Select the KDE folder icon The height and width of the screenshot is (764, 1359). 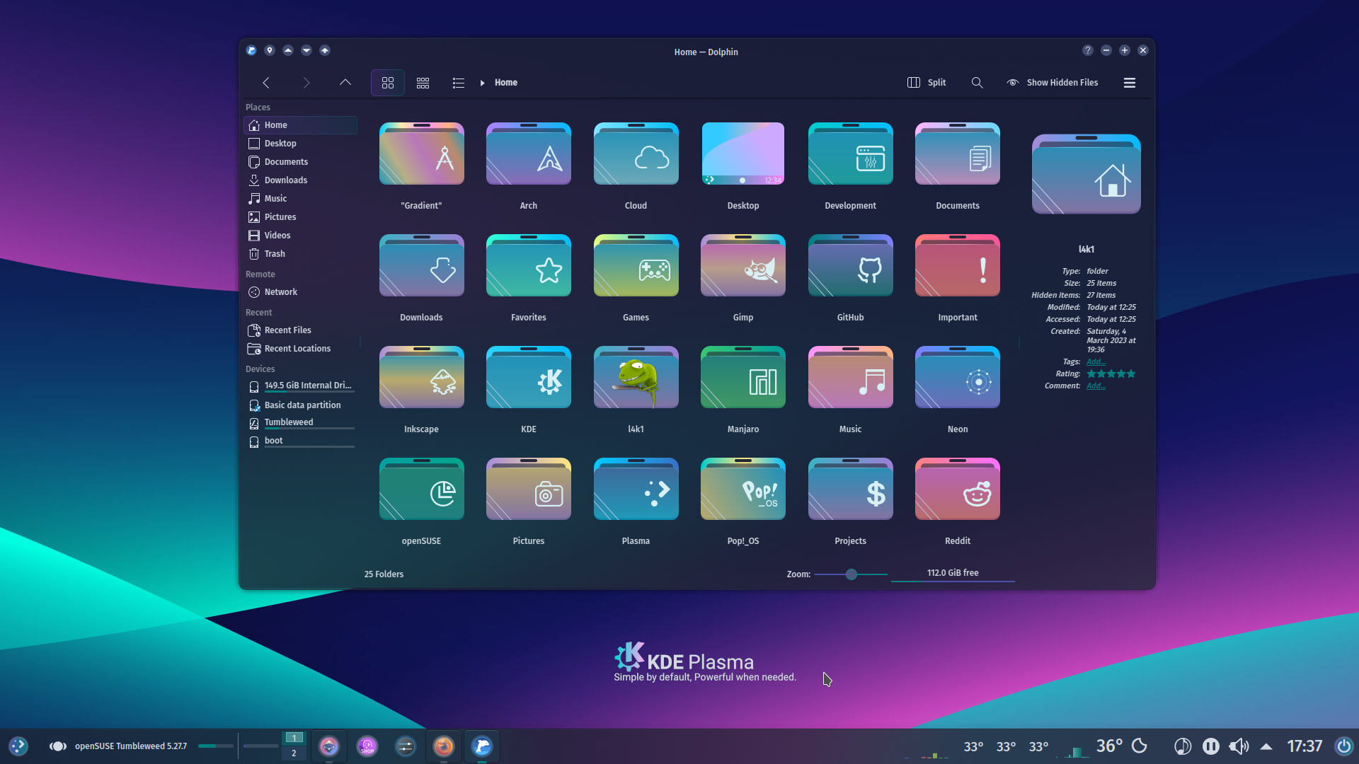coord(529,377)
